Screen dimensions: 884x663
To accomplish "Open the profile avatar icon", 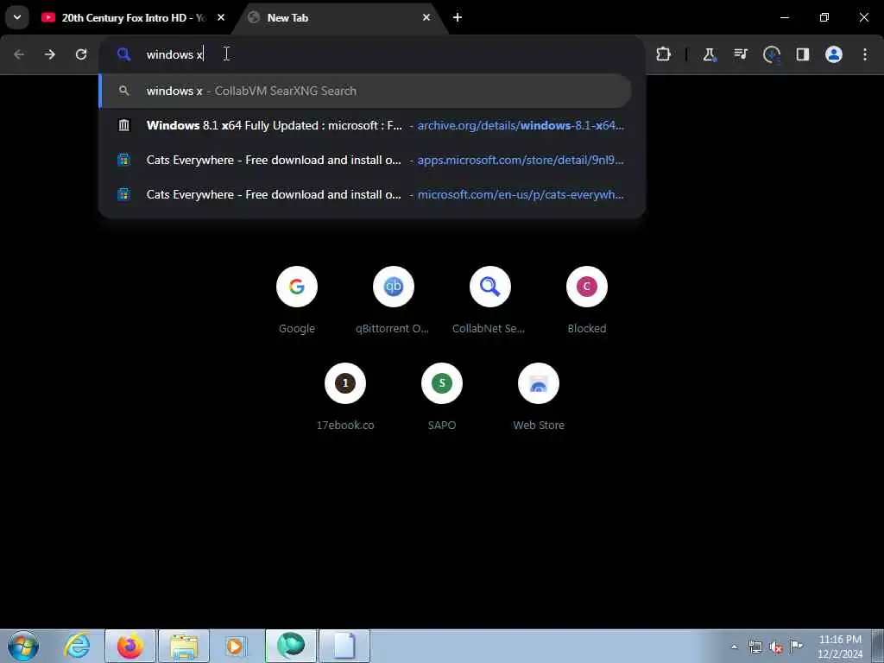I will [834, 54].
